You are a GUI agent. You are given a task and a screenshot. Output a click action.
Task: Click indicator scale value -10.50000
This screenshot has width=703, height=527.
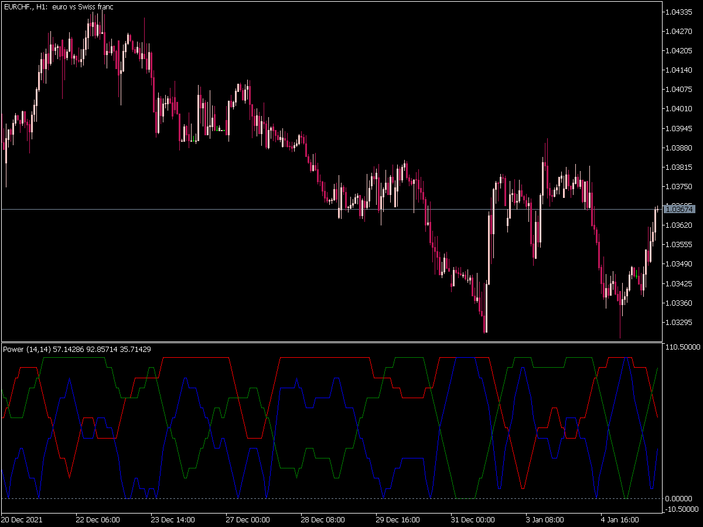pos(682,509)
